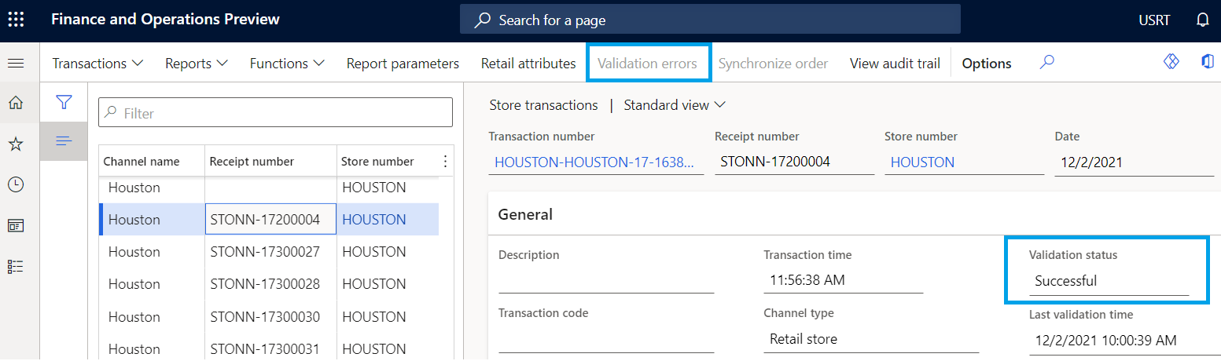Open the Standard view dropdown

[675, 104]
